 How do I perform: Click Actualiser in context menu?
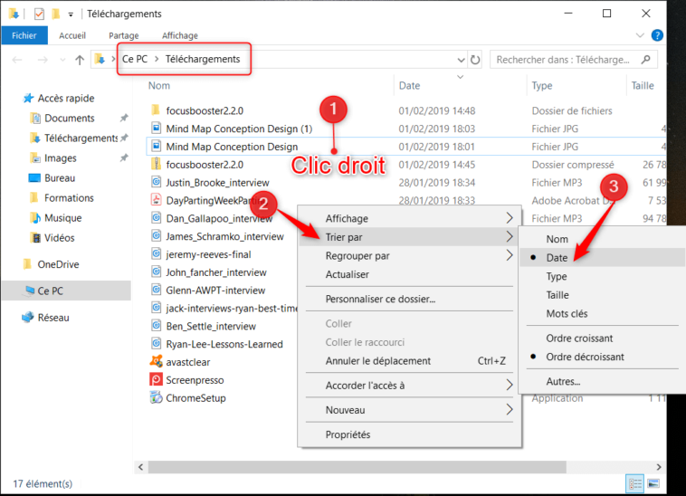coord(348,274)
